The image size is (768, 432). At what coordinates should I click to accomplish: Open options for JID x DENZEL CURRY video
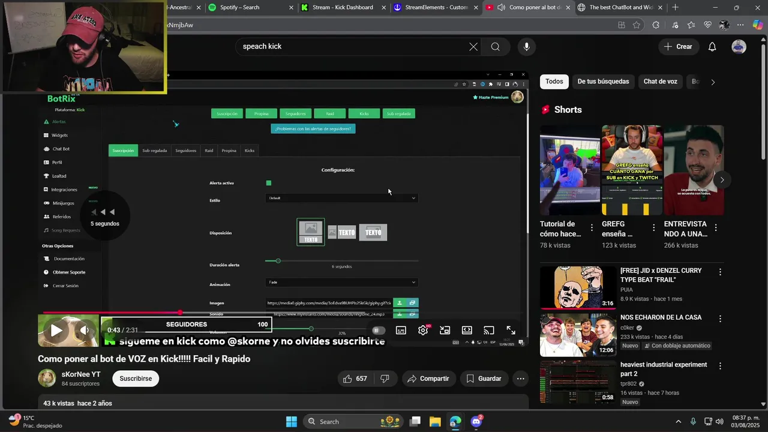tap(720, 272)
